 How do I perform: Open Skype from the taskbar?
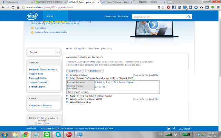coord(58,135)
